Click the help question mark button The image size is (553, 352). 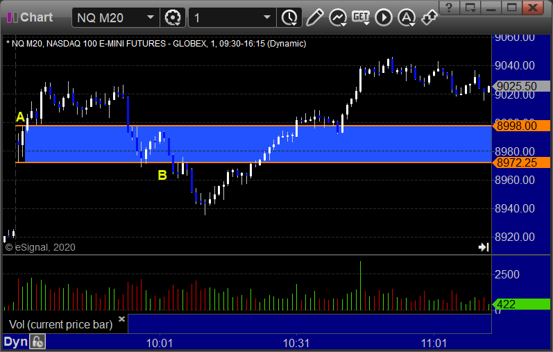click(449, 8)
